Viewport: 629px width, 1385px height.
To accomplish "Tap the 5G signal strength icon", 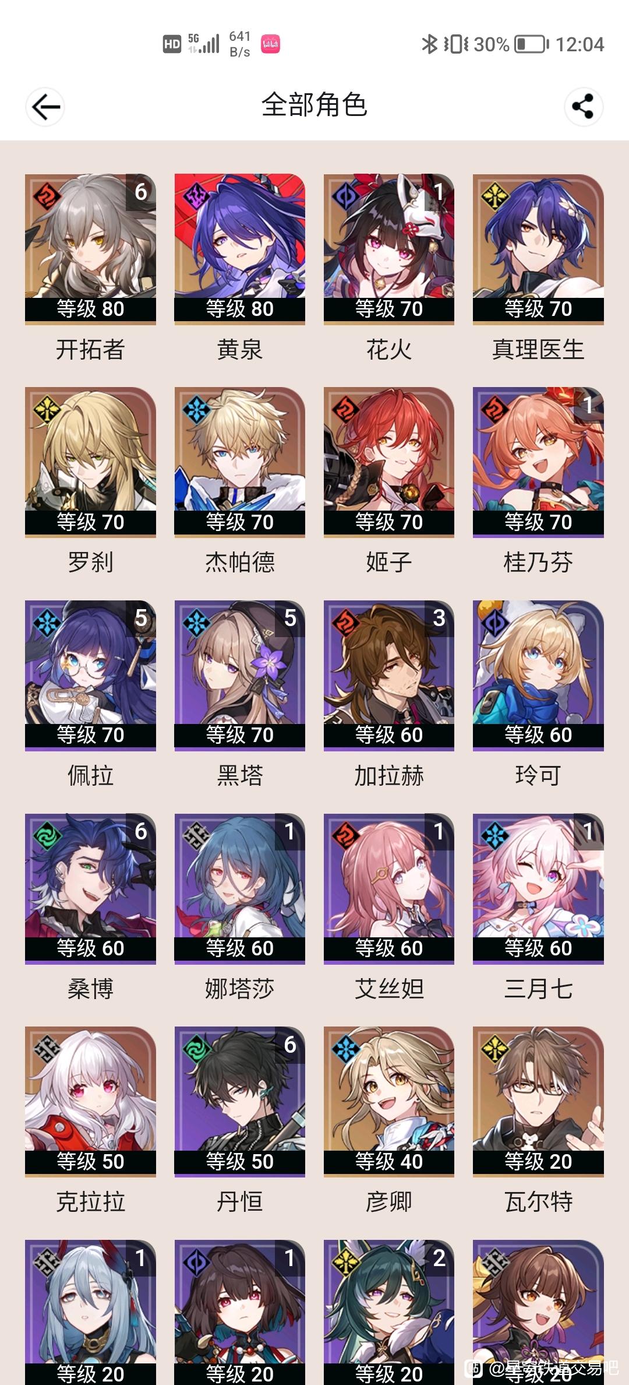I will [x=203, y=44].
